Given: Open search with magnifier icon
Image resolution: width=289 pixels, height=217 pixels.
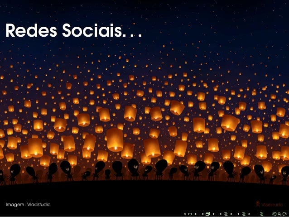Looking at the screenshot, I should coord(279,214).
